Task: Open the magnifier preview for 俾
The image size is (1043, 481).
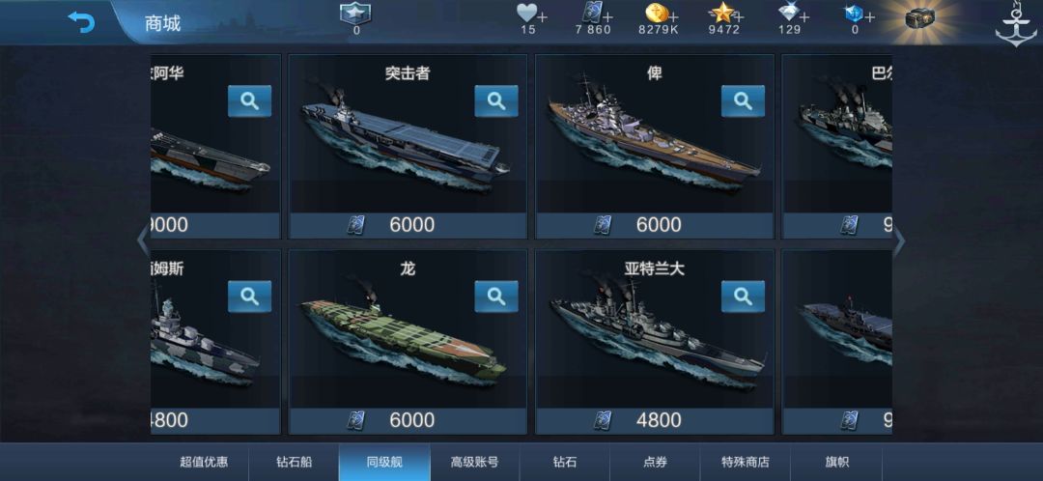Action: [x=743, y=101]
